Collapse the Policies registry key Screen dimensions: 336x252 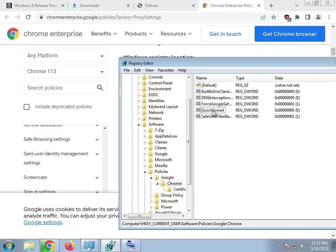[x=145, y=172]
